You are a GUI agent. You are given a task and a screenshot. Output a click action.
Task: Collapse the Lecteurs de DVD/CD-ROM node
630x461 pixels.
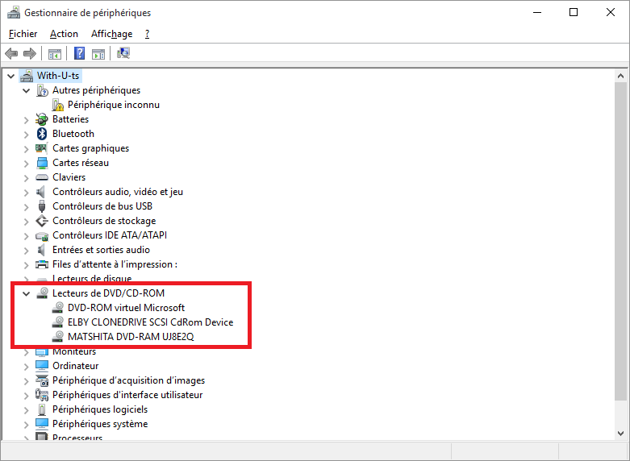tap(27, 293)
